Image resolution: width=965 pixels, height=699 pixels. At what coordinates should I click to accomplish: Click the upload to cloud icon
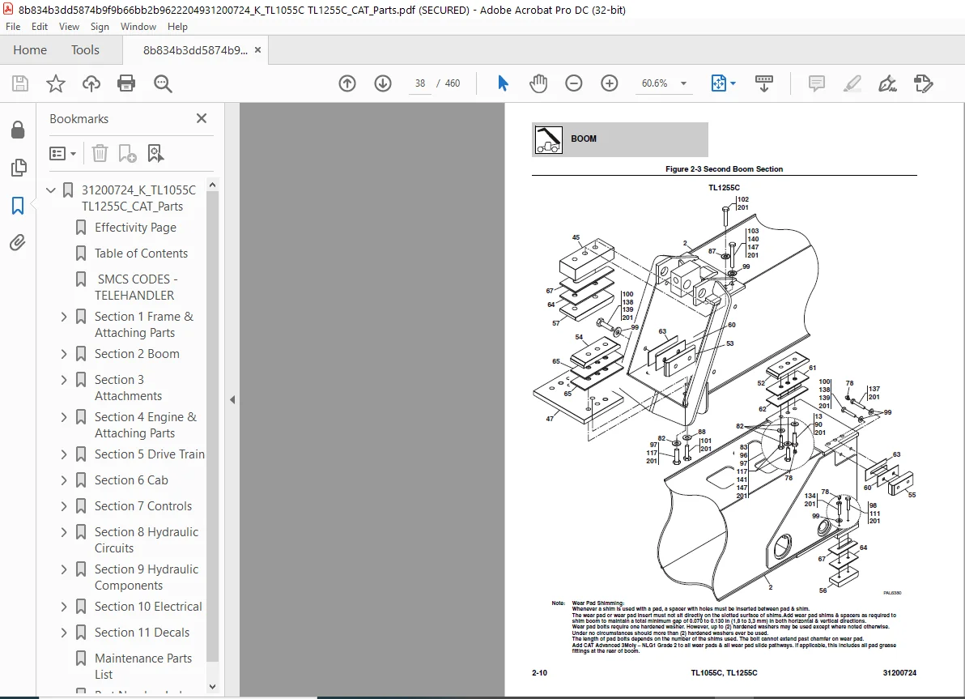coord(91,83)
